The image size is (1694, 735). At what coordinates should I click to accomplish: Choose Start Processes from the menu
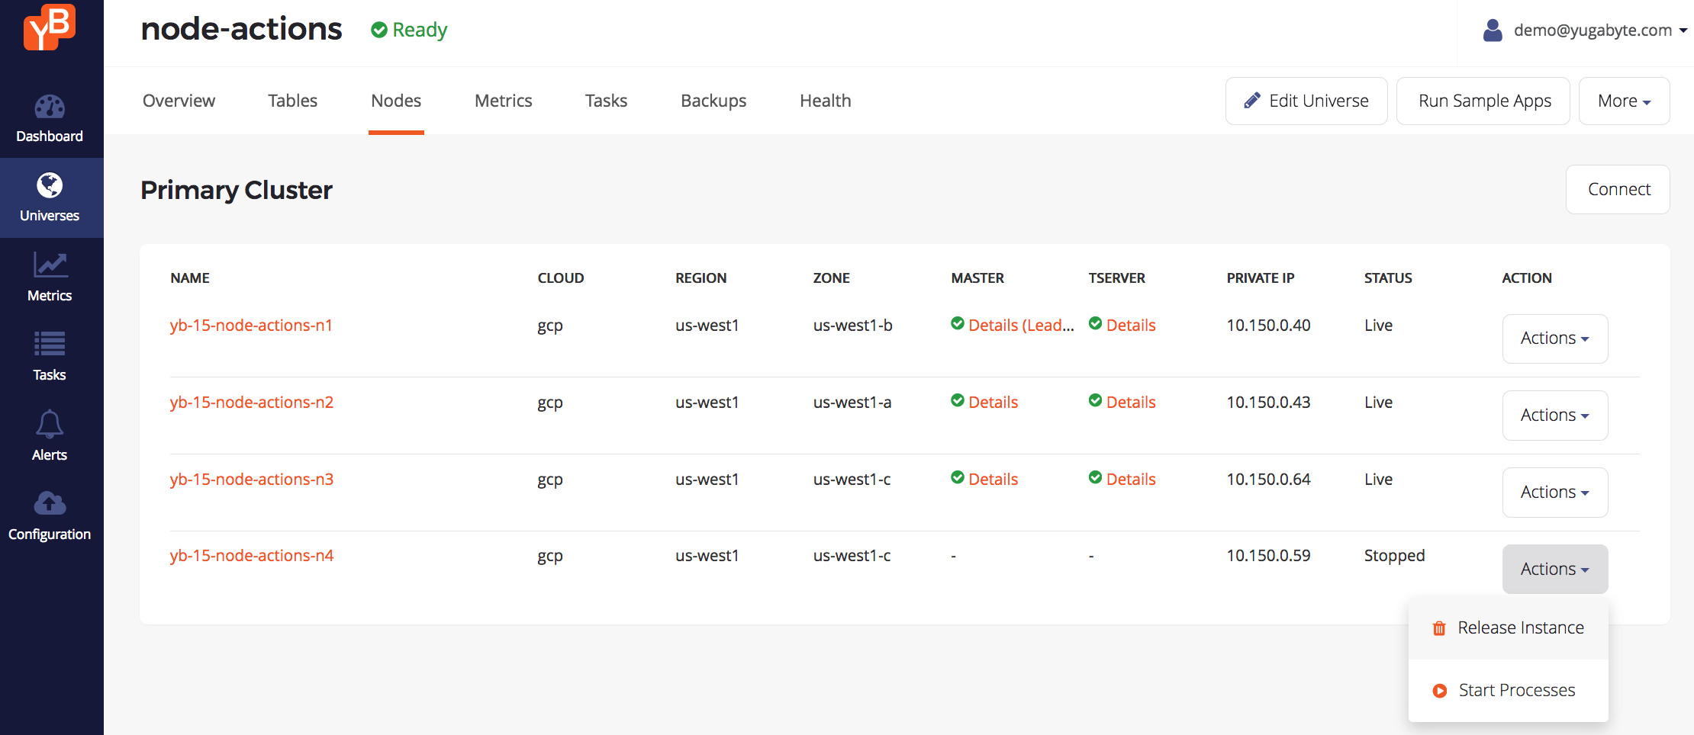[1509, 691]
